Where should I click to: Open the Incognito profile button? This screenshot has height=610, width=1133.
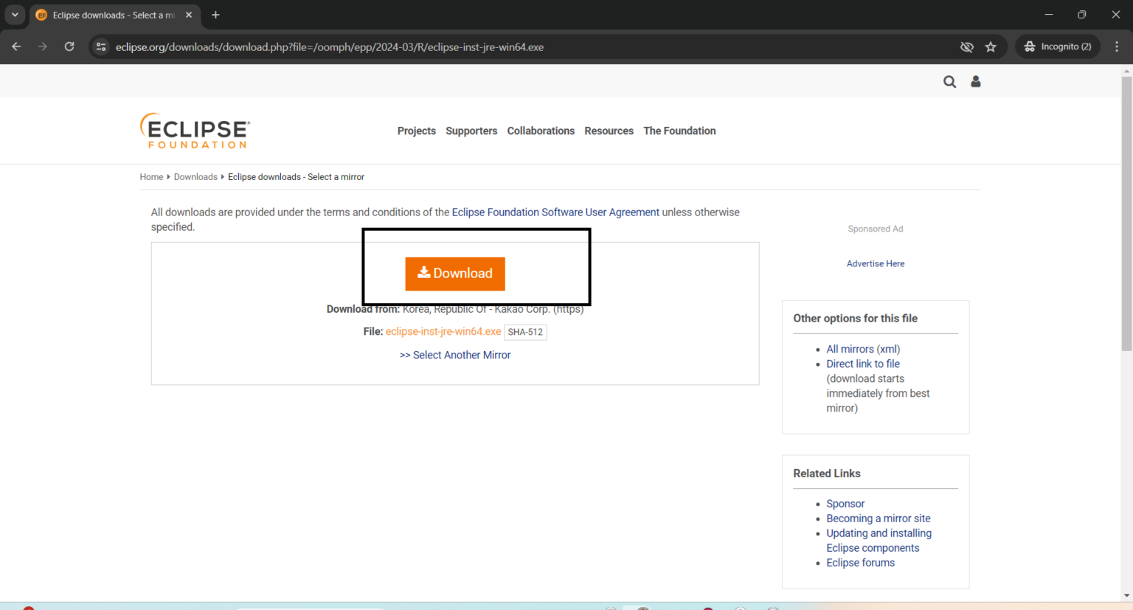1058,46
